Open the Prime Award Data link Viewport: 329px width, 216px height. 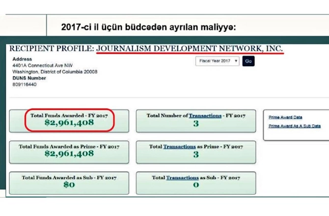click(x=285, y=117)
